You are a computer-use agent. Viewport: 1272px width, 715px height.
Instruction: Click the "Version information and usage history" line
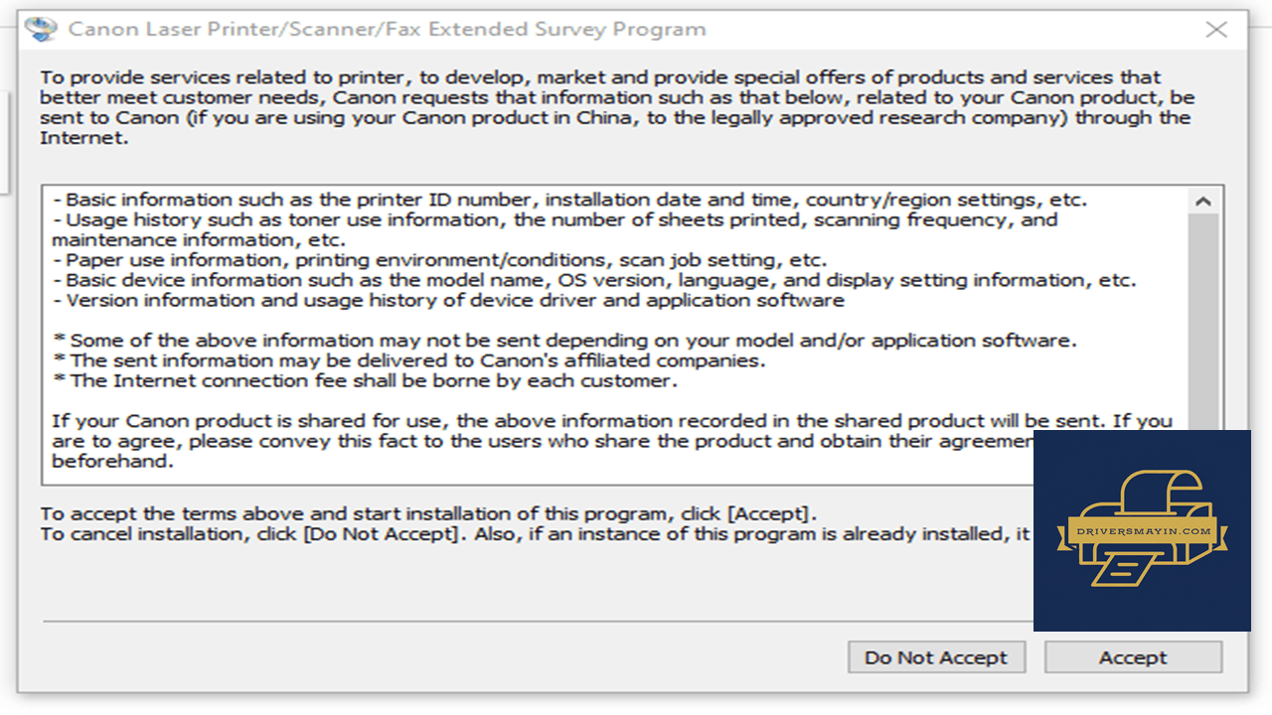click(x=448, y=300)
